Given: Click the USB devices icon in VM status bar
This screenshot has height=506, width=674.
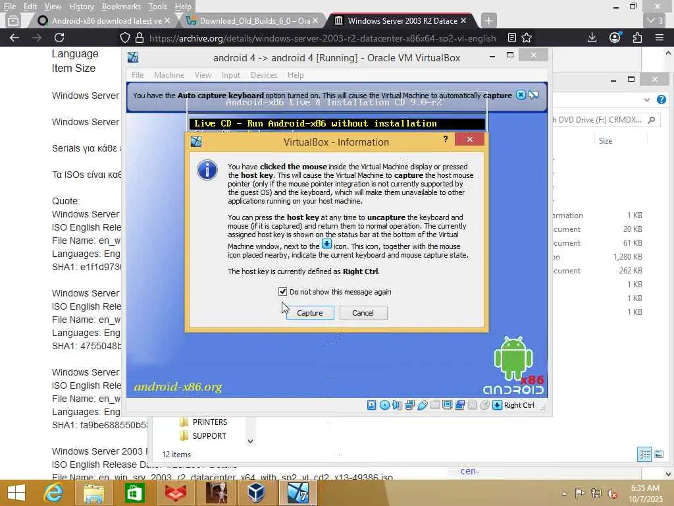Looking at the screenshot, I should coord(422,405).
